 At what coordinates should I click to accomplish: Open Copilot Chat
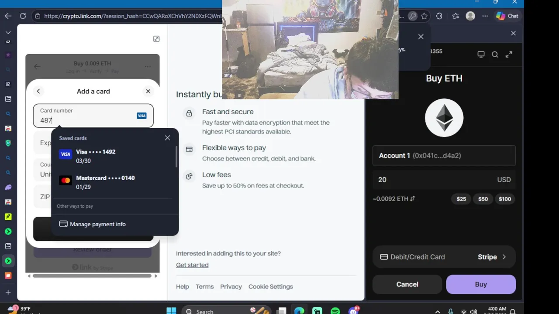tap(507, 16)
